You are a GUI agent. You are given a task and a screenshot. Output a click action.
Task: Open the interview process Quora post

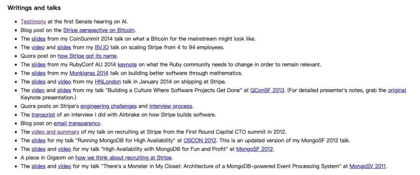pos(171,106)
